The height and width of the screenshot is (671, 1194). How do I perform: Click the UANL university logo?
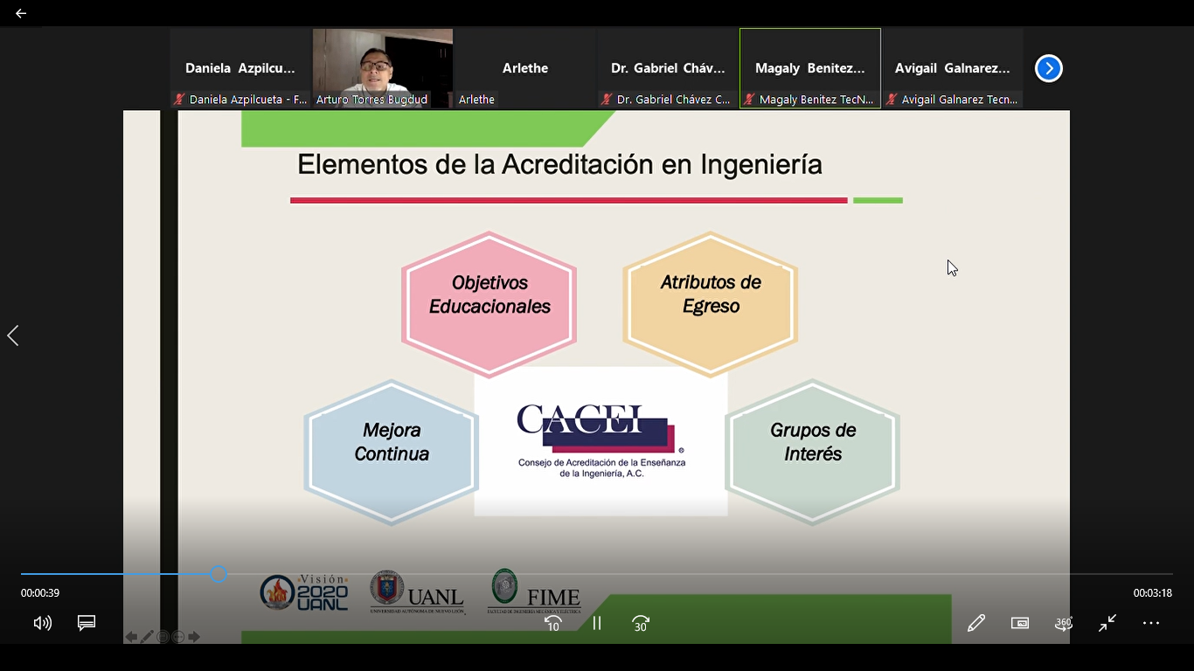pos(417,592)
